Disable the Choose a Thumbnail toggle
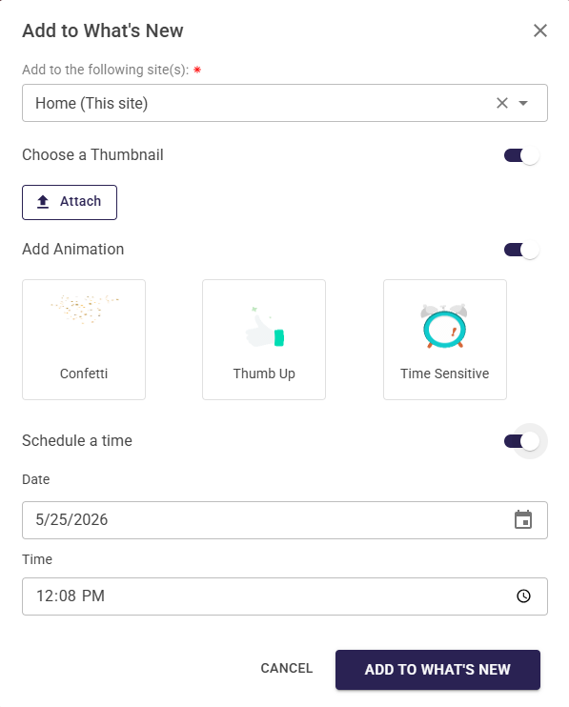 coord(521,155)
